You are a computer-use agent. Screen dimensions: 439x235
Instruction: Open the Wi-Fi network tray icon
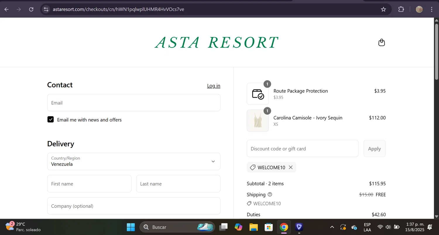click(380, 227)
